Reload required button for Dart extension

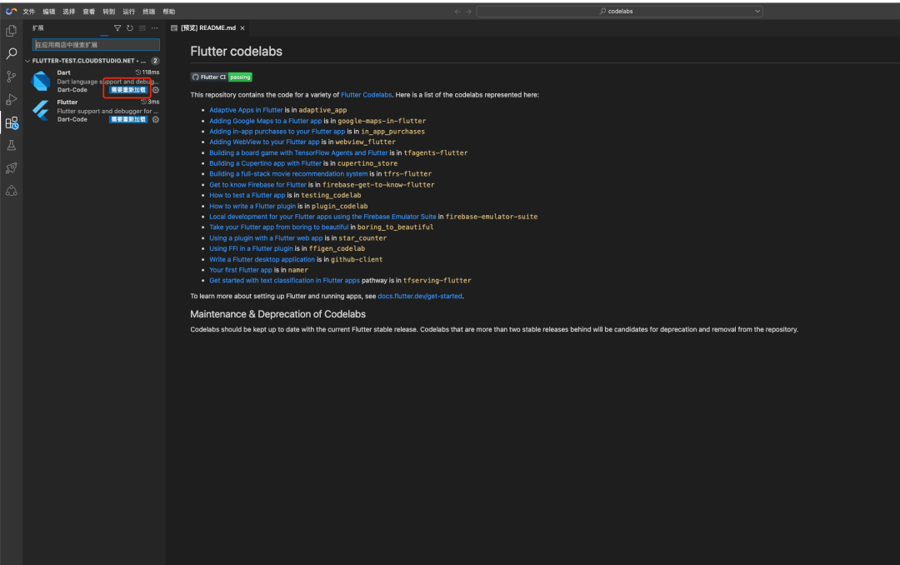coord(128,90)
